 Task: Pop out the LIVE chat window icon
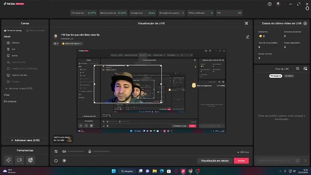pyautogui.click(x=305, y=69)
